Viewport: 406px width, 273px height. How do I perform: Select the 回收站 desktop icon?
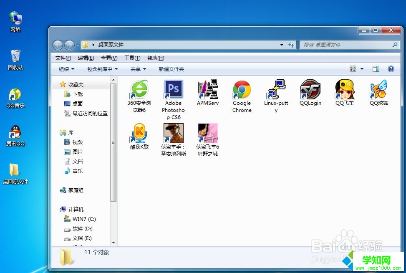pyautogui.click(x=15, y=60)
